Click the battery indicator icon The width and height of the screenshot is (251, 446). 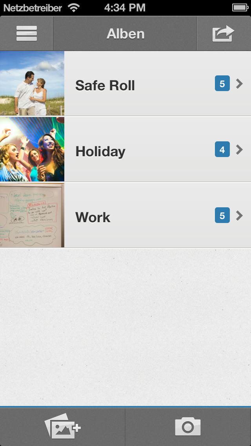[x=240, y=8]
